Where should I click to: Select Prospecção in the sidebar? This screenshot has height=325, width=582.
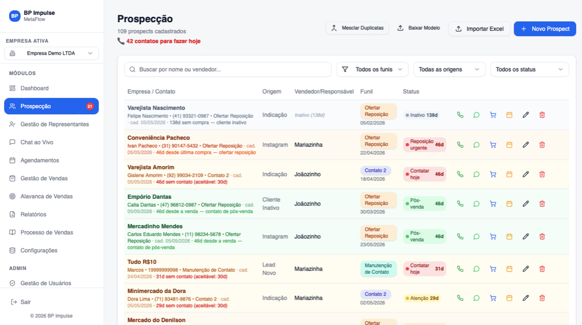[51, 106]
